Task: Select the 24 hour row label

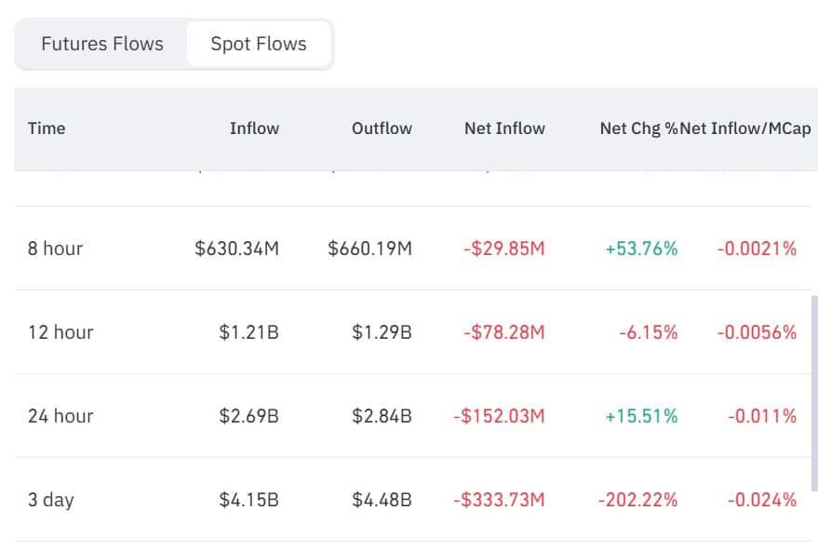Action: pyautogui.click(x=60, y=416)
